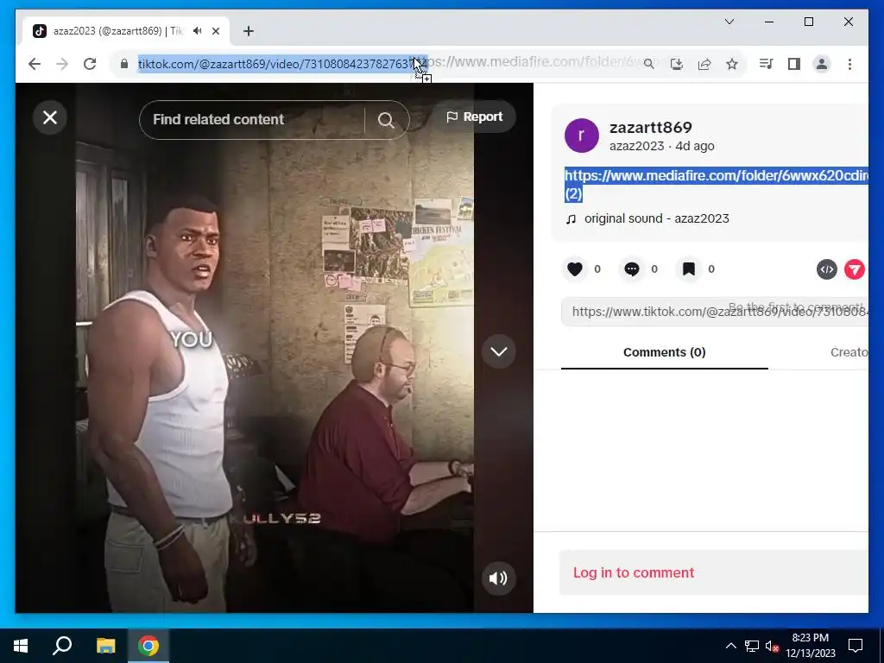Open the volume tray icon
The image size is (884, 663).
(772, 646)
